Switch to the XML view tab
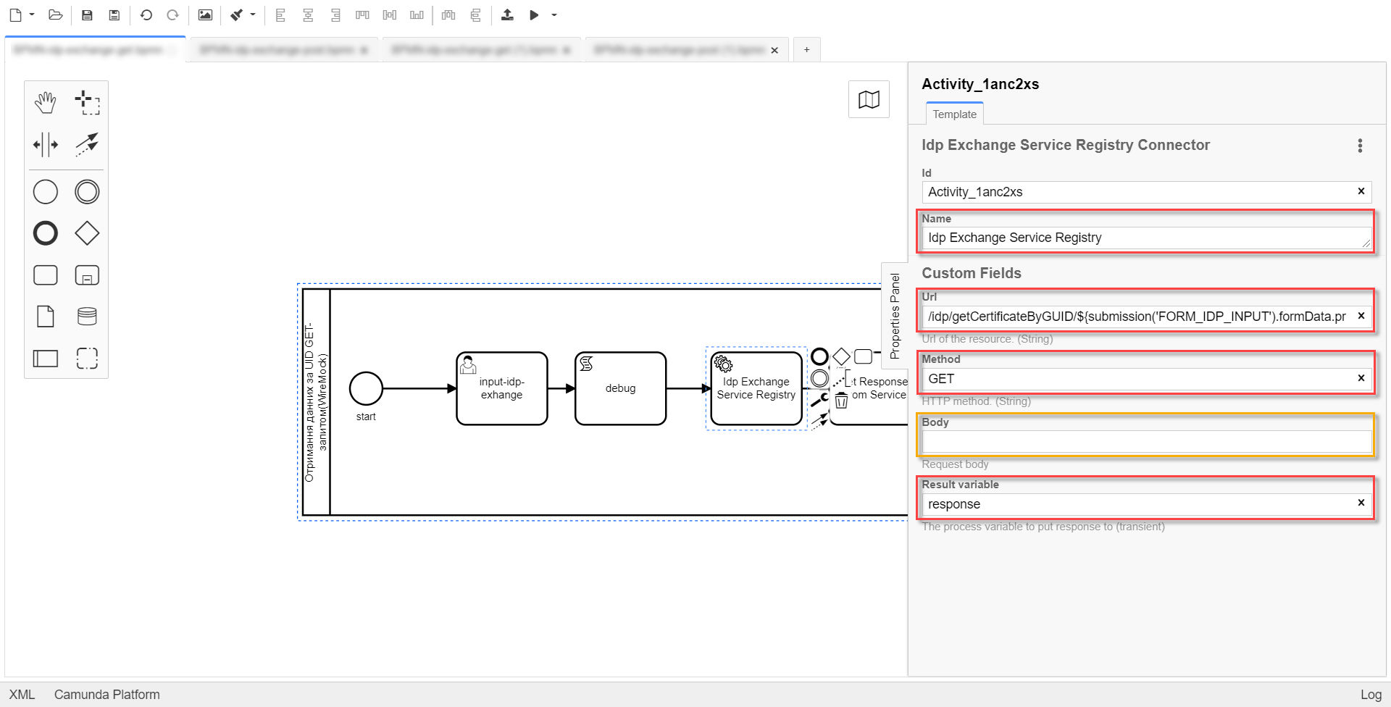 [22, 695]
